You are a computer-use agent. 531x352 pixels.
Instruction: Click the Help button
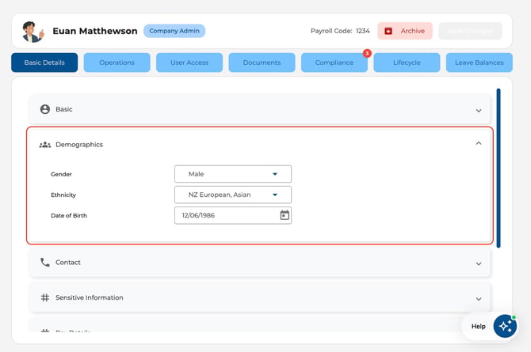pyautogui.click(x=478, y=327)
